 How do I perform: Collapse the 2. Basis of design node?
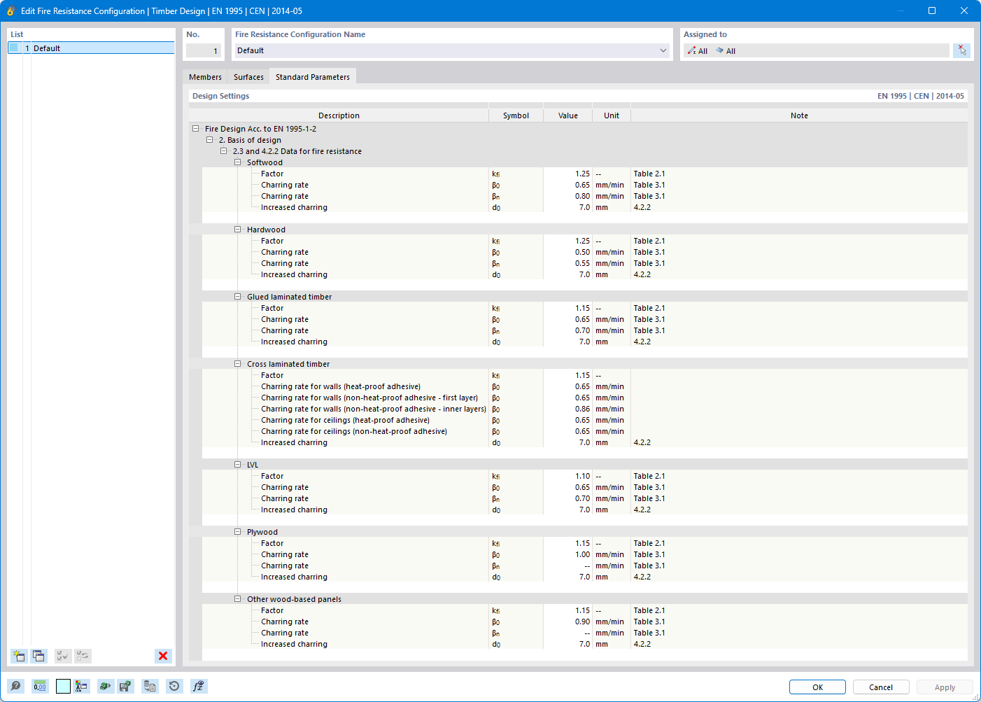pos(209,140)
